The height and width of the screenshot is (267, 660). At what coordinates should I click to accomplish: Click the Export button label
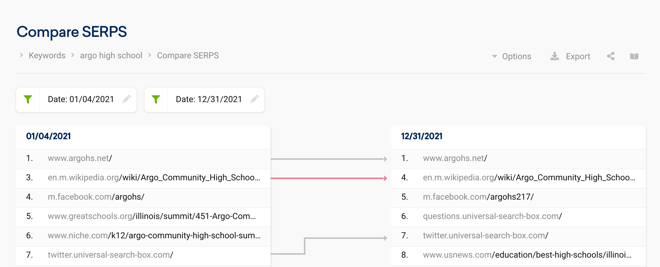tap(578, 56)
